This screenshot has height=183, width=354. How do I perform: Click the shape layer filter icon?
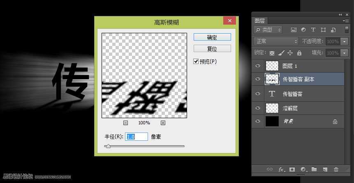(323, 30)
